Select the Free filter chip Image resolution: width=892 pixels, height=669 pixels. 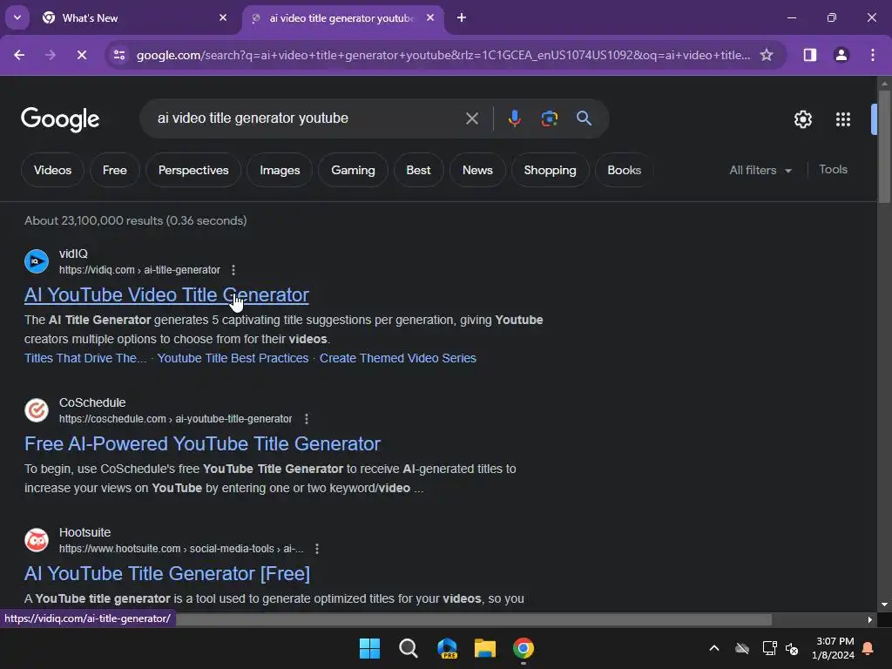pyautogui.click(x=114, y=170)
